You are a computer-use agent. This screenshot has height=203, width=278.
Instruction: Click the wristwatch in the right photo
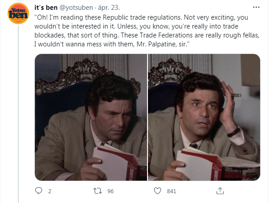tap(234, 132)
